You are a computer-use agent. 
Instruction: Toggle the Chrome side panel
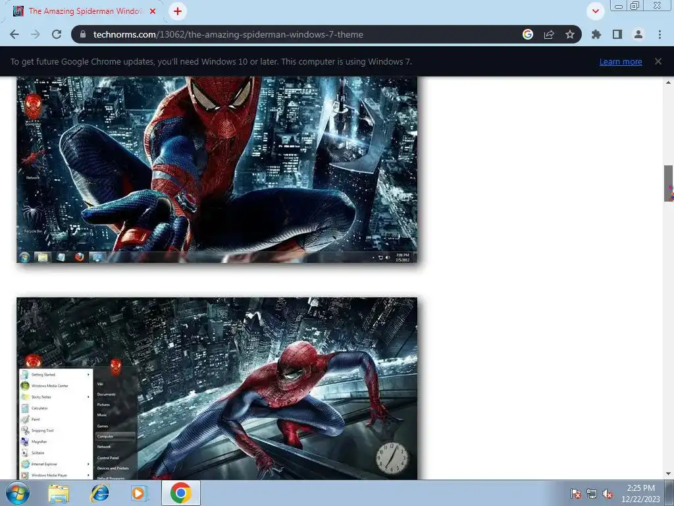click(617, 34)
